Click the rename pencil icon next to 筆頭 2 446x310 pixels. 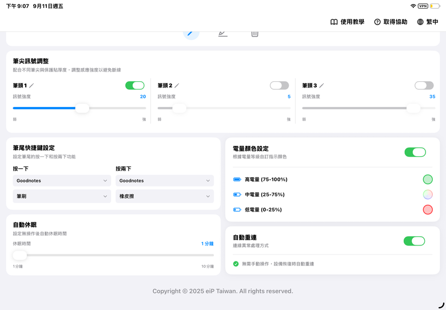(177, 85)
